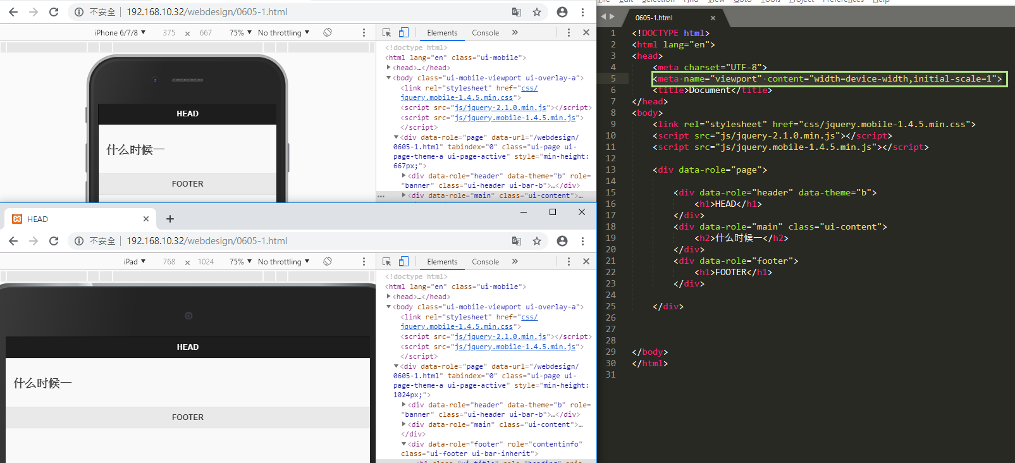
Task: Select the 0605-1.html tab in the code editor
Action: (655, 18)
